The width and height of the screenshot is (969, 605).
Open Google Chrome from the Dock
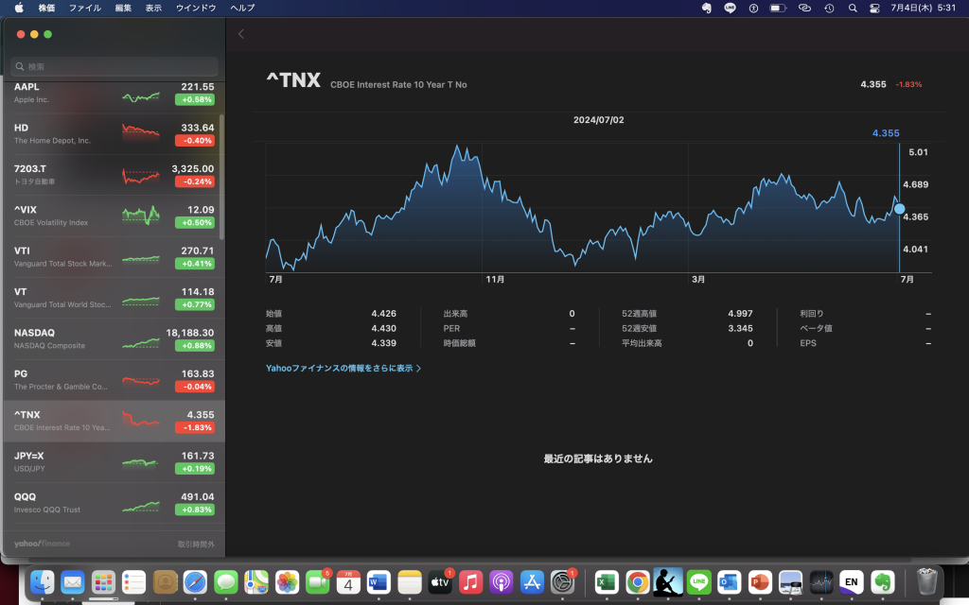637,581
